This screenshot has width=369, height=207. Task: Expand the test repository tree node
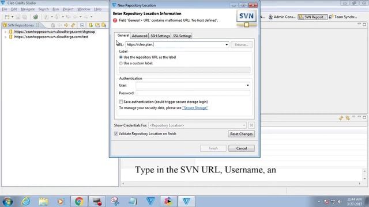point(5,37)
